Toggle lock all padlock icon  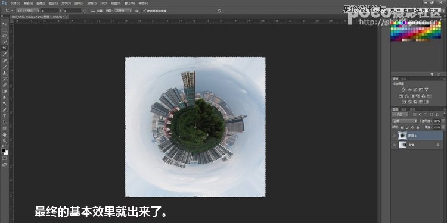point(418,128)
